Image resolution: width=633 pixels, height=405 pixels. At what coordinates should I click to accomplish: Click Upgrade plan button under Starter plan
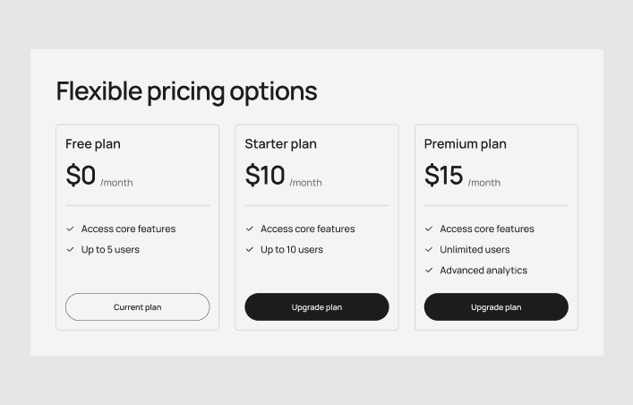click(x=317, y=307)
